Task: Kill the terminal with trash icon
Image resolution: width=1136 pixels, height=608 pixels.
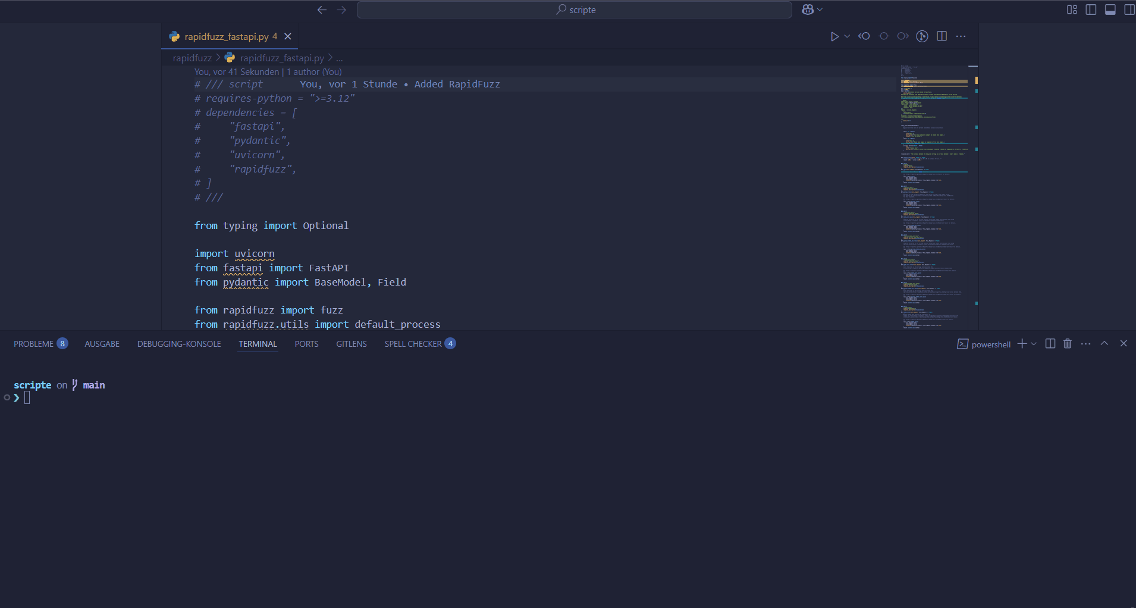Action: click(x=1068, y=344)
